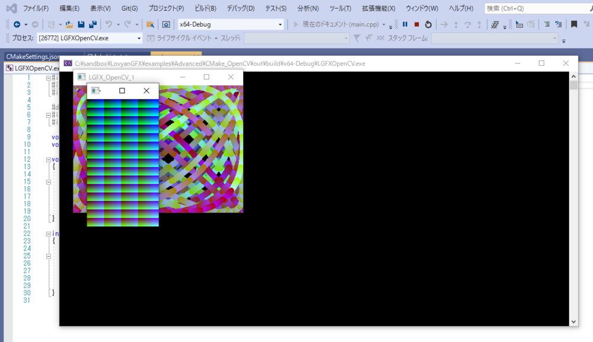Viewport: 593px width, 342px height.
Task: Open the ビルド(B) menu
Action: coord(205,8)
